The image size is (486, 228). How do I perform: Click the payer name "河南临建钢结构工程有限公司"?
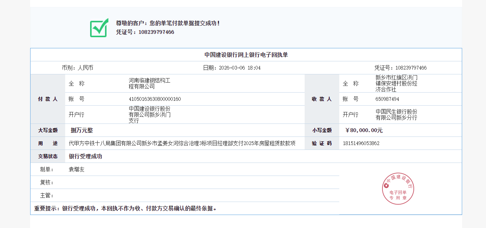click(x=149, y=83)
